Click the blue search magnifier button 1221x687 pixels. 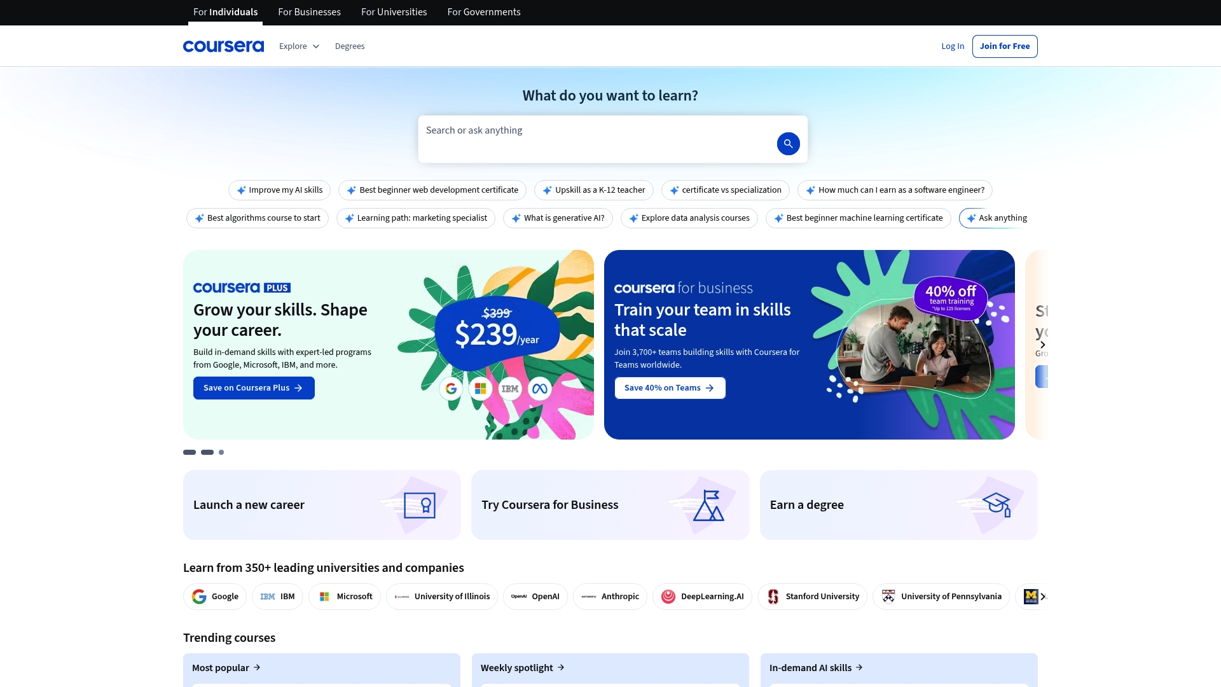click(788, 144)
